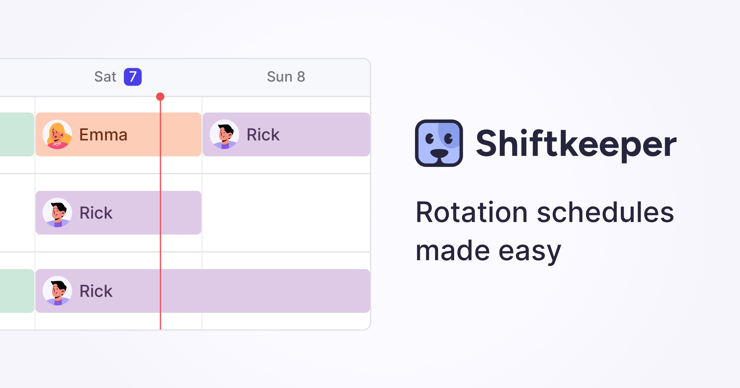This screenshot has height=388, width=740.
Task: Expand the green shift block beside Emma's shift
Action: (x=15, y=134)
